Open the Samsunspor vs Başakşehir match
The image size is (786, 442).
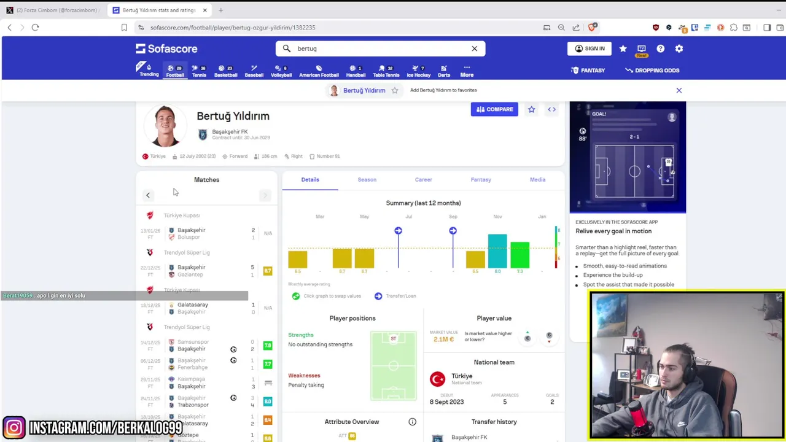click(x=206, y=345)
